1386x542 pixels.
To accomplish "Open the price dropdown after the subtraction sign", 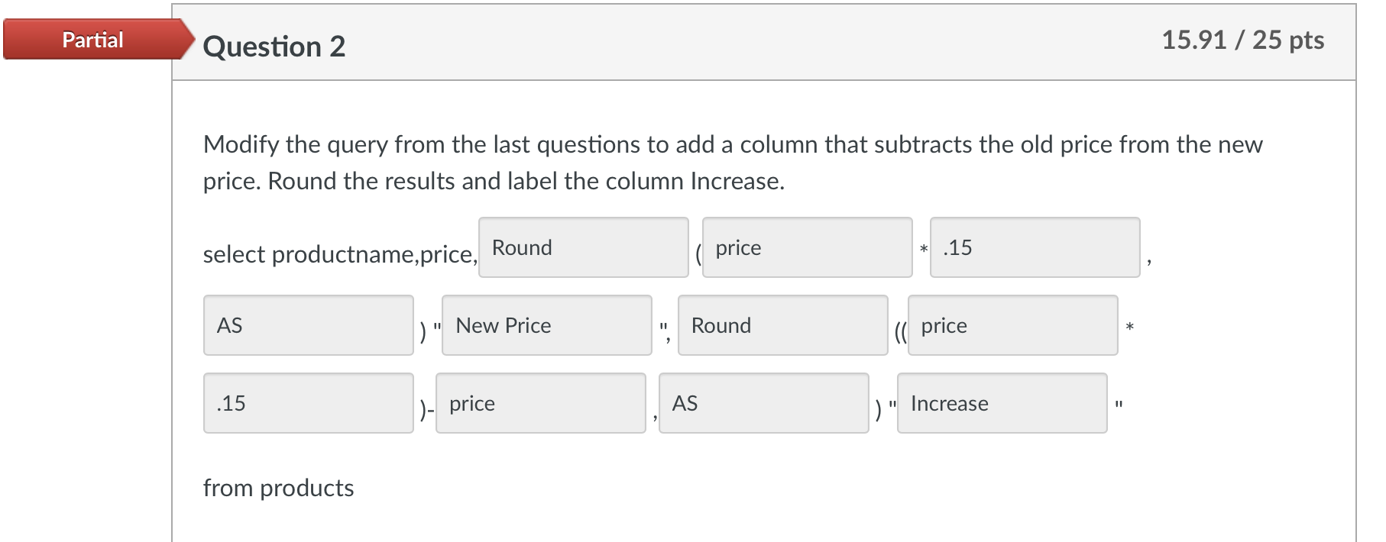I will (x=541, y=404).
